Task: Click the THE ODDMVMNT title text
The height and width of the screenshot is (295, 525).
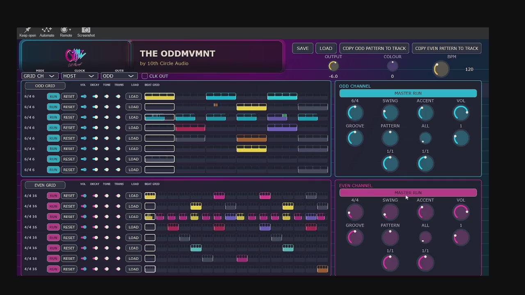Action: [x=178, y=54]
